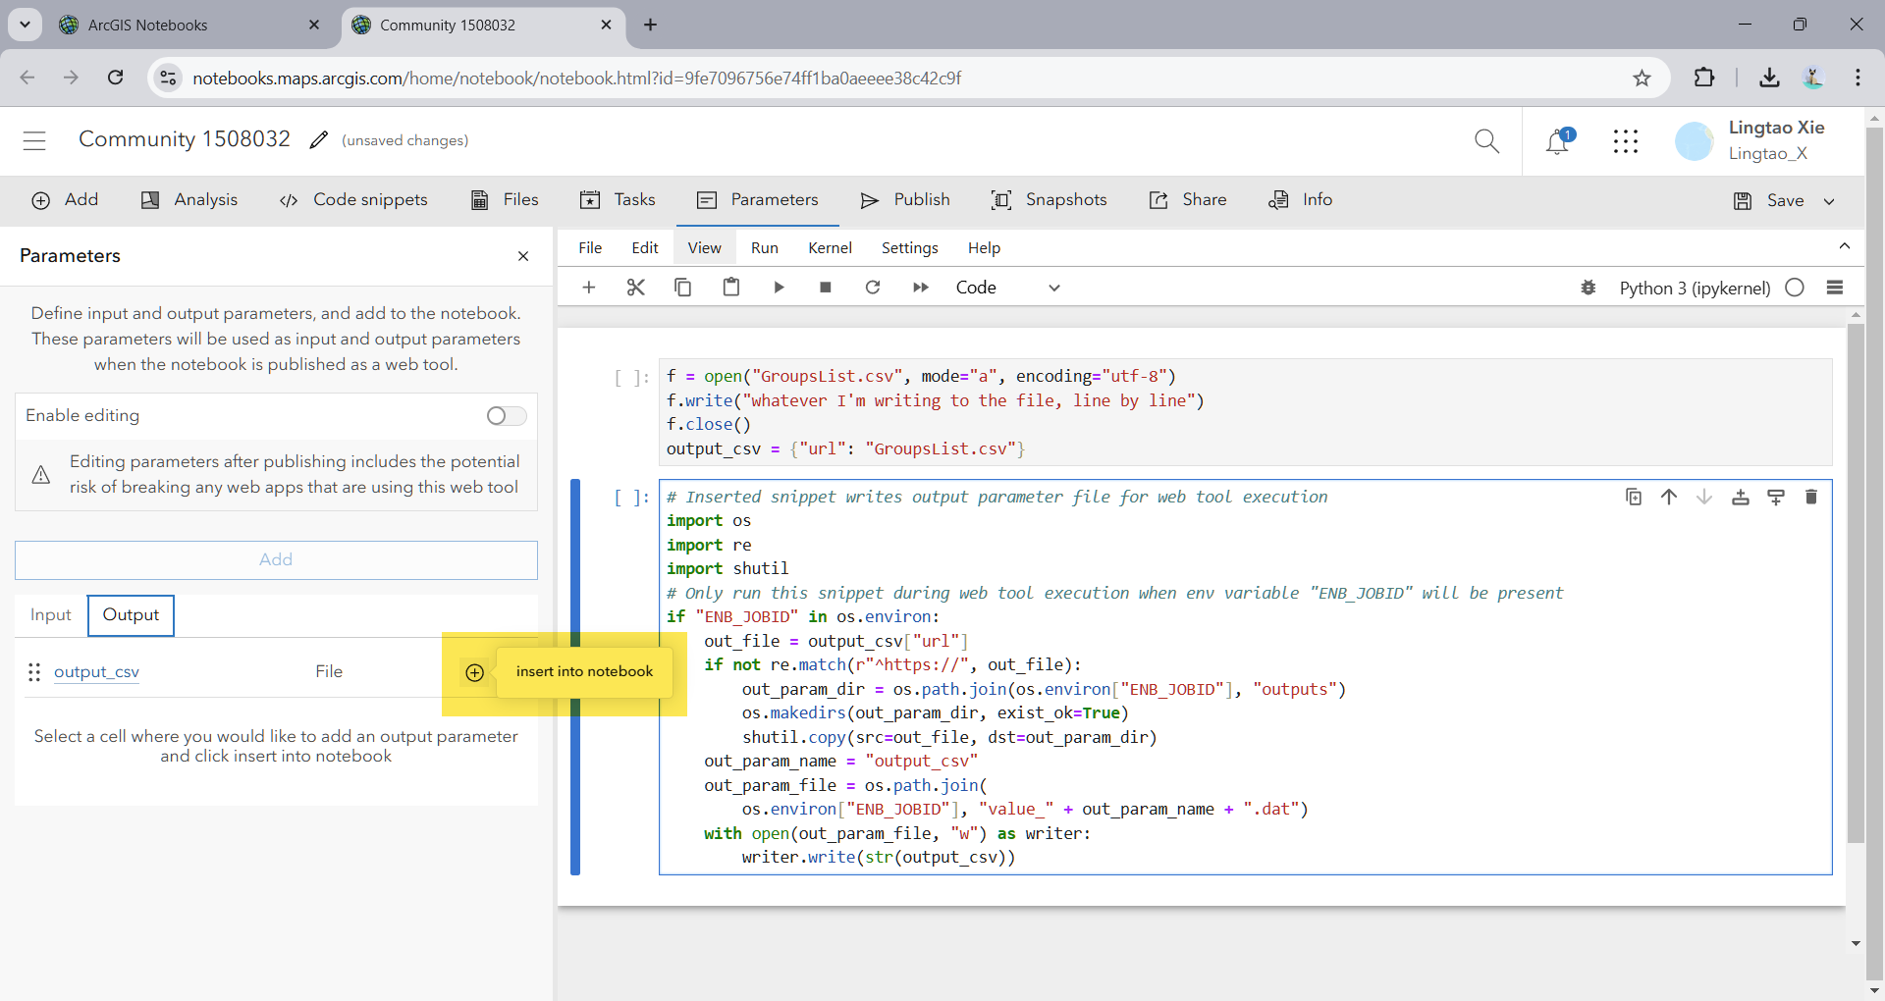1885x1001 pixels.
Task: Paste cell from clipboard
Action: [x=731, y=287]
